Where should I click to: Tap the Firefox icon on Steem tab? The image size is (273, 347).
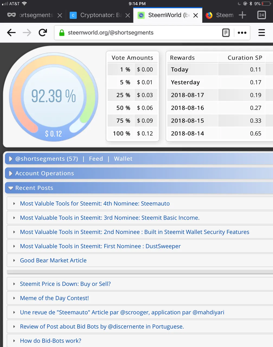(x=209, y=15)
